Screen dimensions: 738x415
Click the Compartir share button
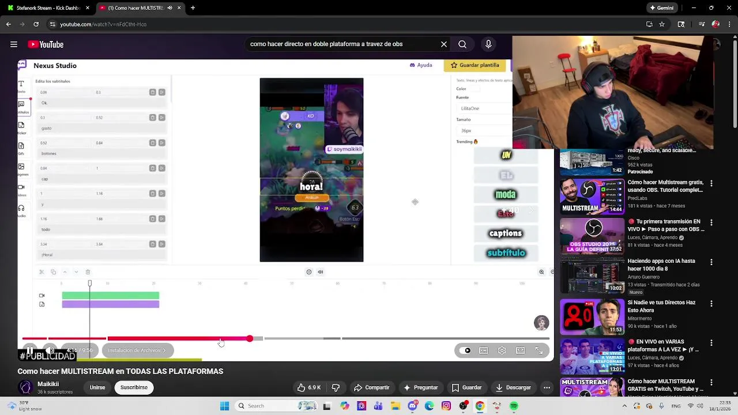tap(372, 387)
